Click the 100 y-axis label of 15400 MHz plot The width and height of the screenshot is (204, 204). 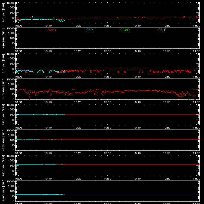[12, 191]
